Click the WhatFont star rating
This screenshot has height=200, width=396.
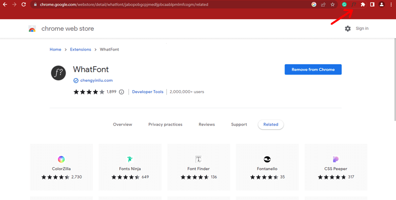point(89,92)
